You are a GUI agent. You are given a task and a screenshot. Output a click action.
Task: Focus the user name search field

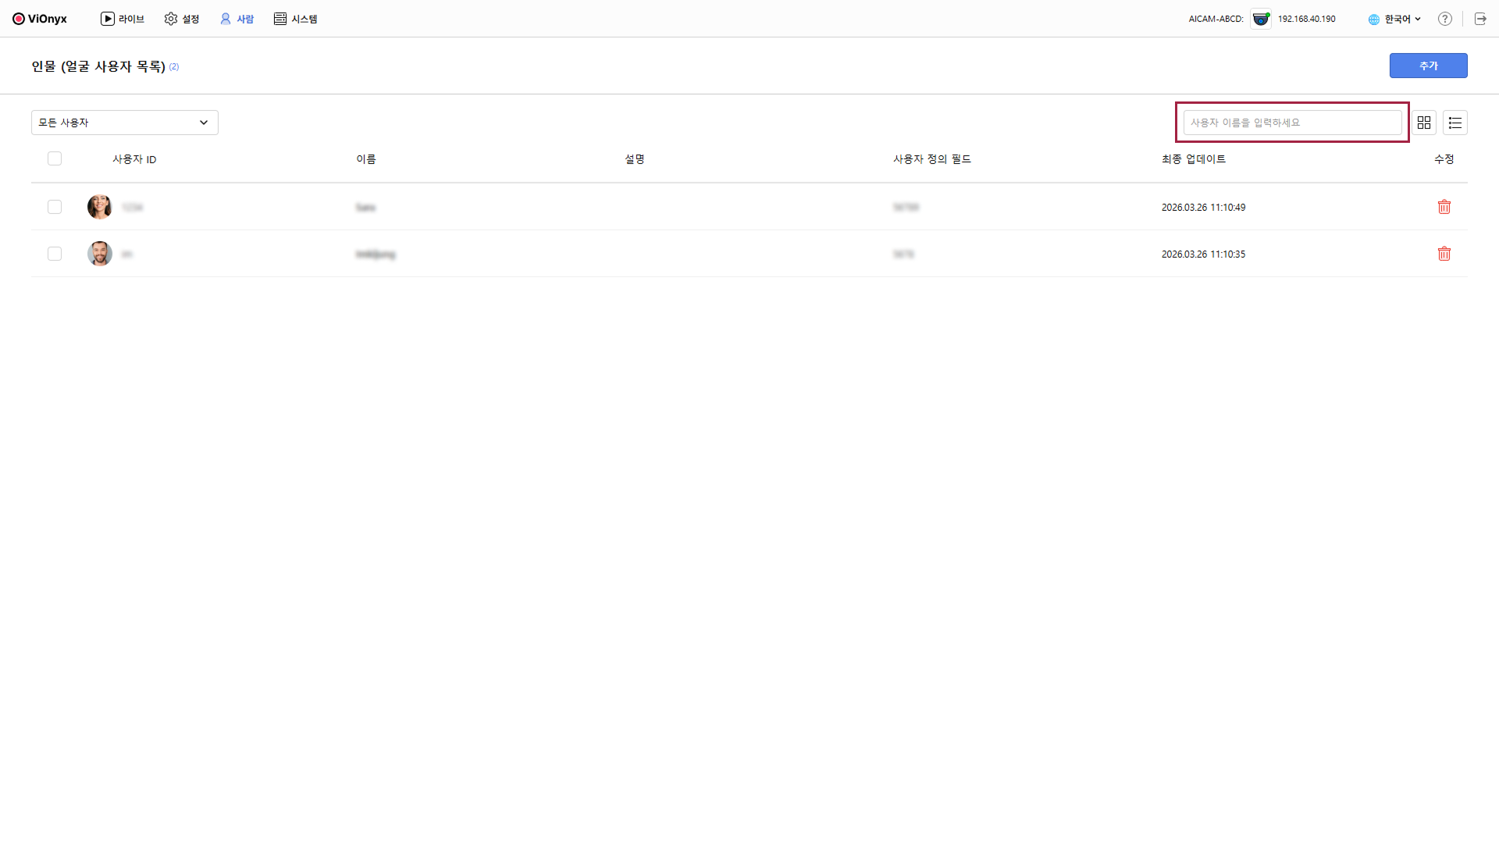click(x=1292, y=123)
